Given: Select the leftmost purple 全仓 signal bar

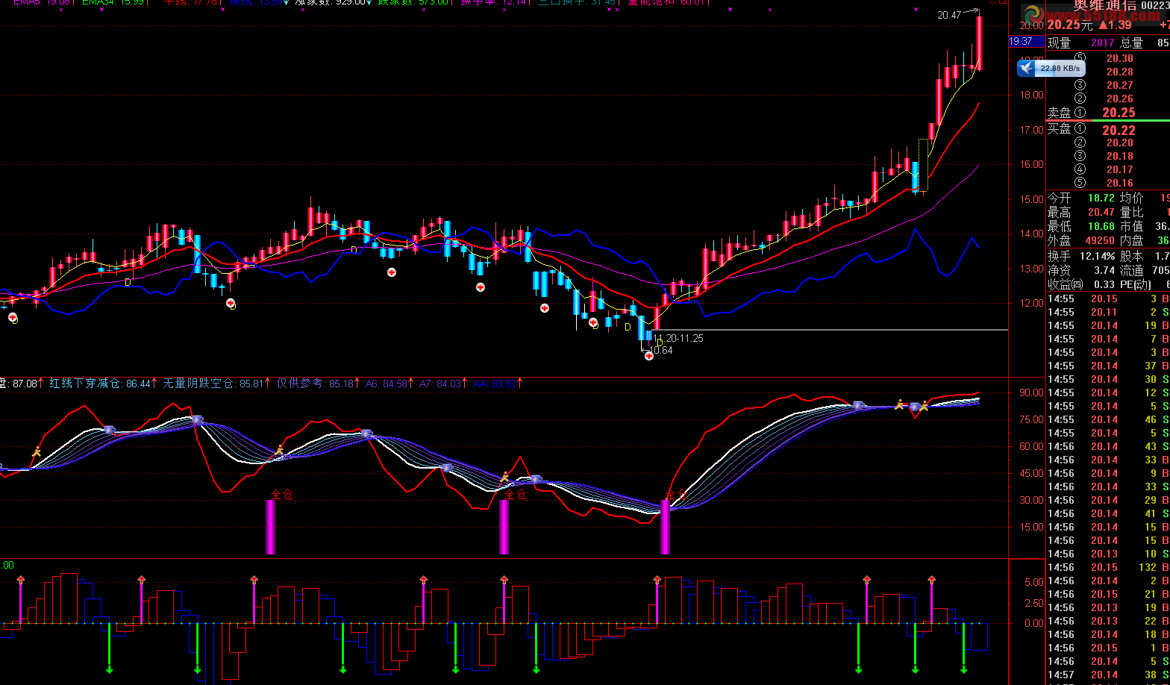Looking at the screenshot, I should 270,527.
